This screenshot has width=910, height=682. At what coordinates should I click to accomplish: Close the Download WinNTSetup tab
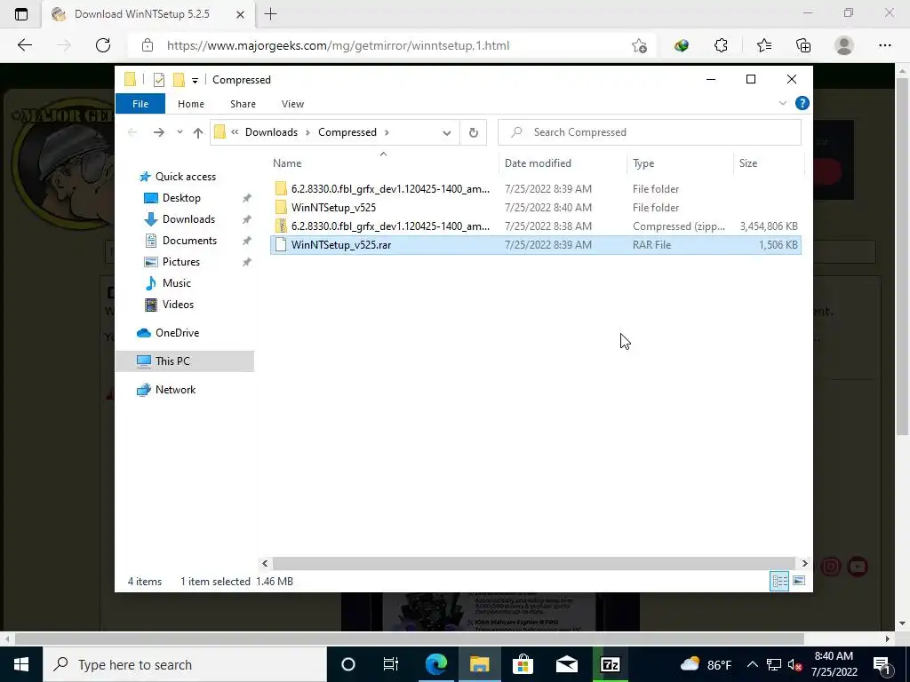tap(240, 14)
